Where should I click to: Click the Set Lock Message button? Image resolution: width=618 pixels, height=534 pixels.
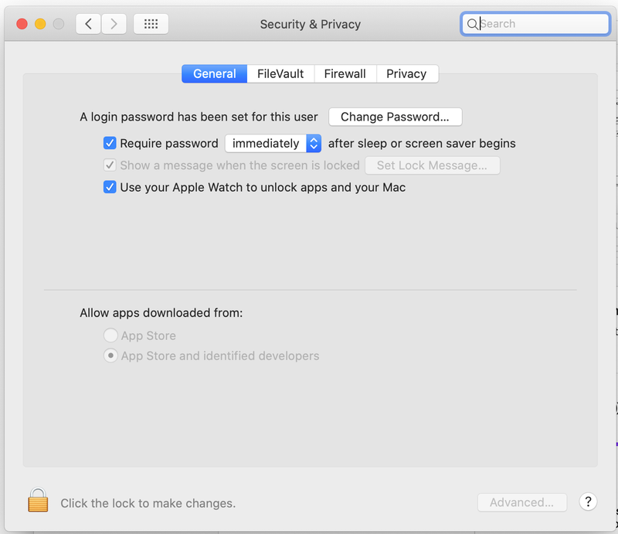coord(432,165)
